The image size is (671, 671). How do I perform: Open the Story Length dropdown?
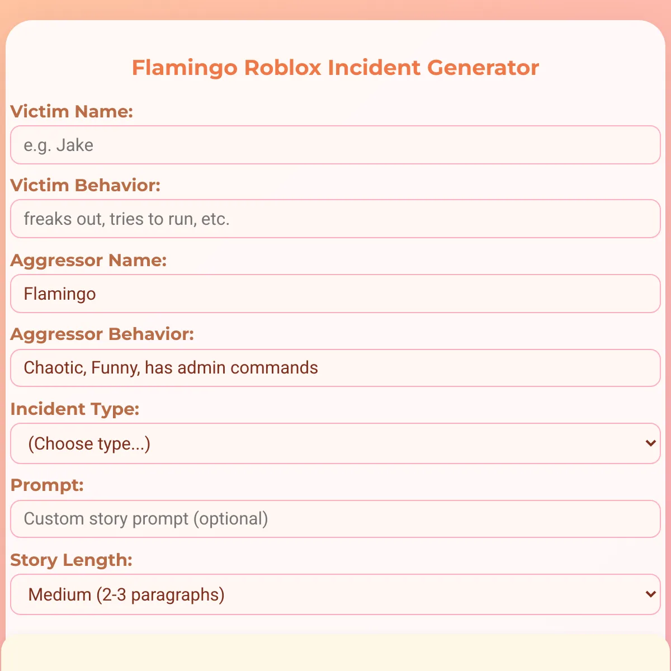coord(335,594)
